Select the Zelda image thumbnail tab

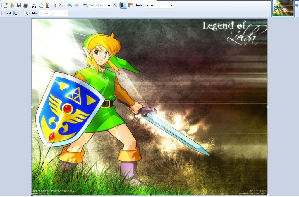(283, 8)
